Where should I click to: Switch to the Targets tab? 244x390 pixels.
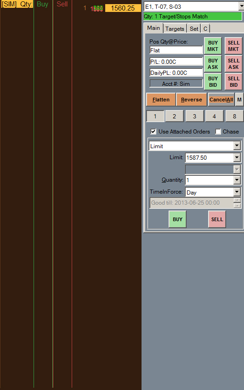point(175,29)
